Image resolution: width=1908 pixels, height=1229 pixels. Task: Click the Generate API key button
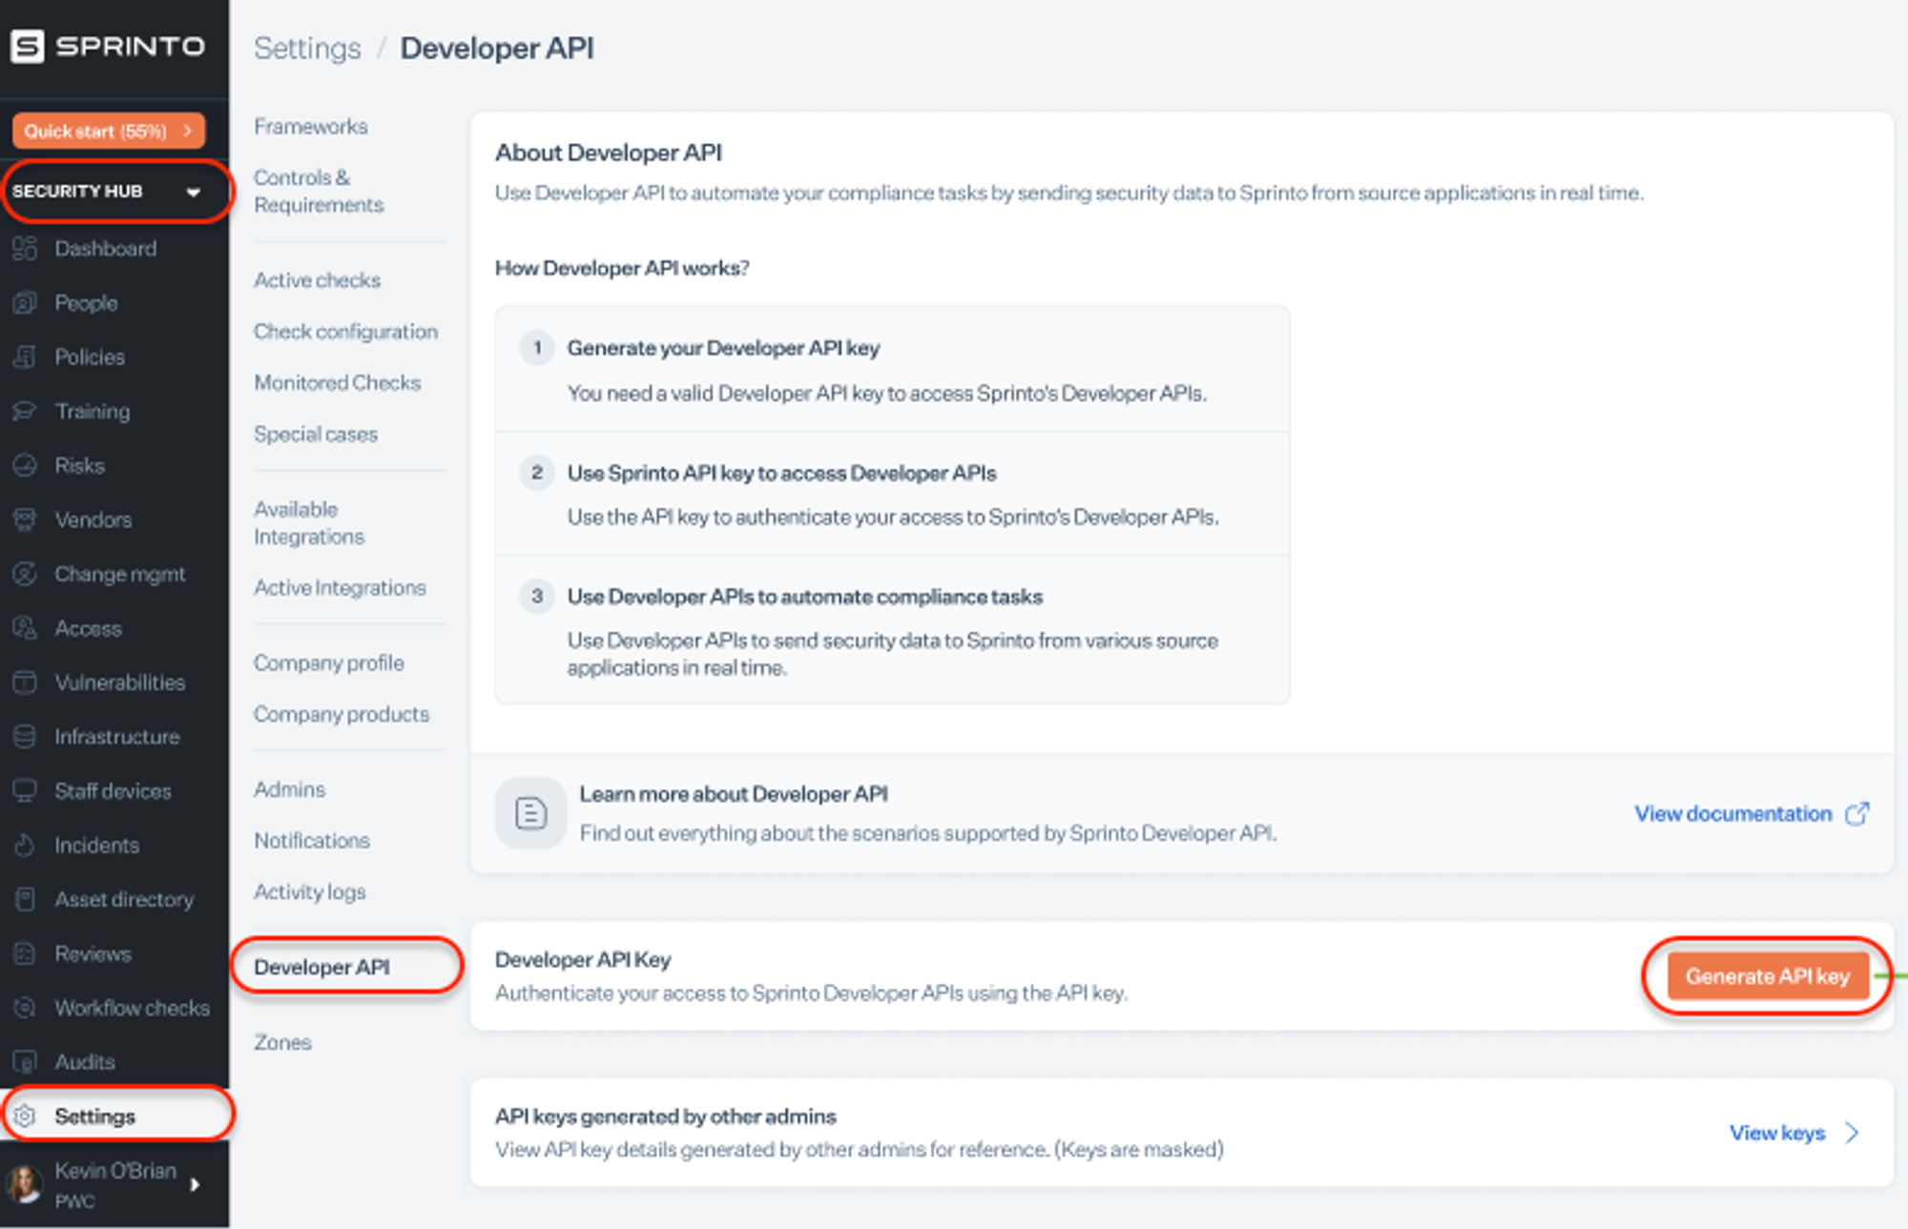[1767, 976]
